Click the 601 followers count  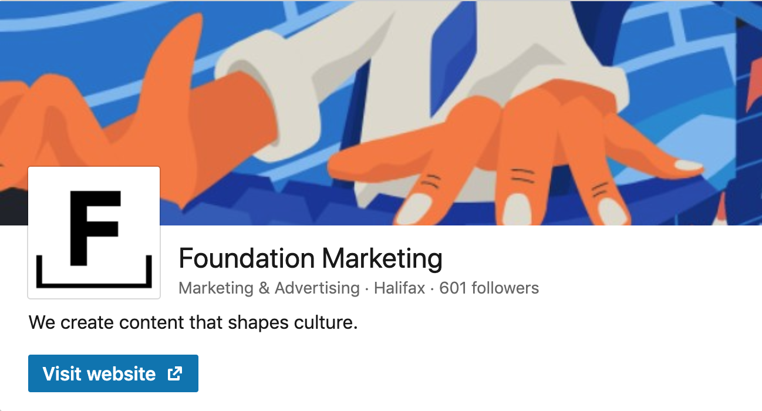[488, 288]
